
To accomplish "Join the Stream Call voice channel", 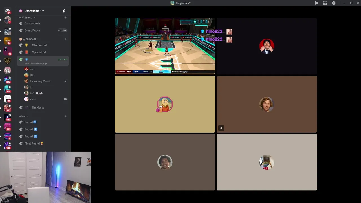I will click(43, 45).
